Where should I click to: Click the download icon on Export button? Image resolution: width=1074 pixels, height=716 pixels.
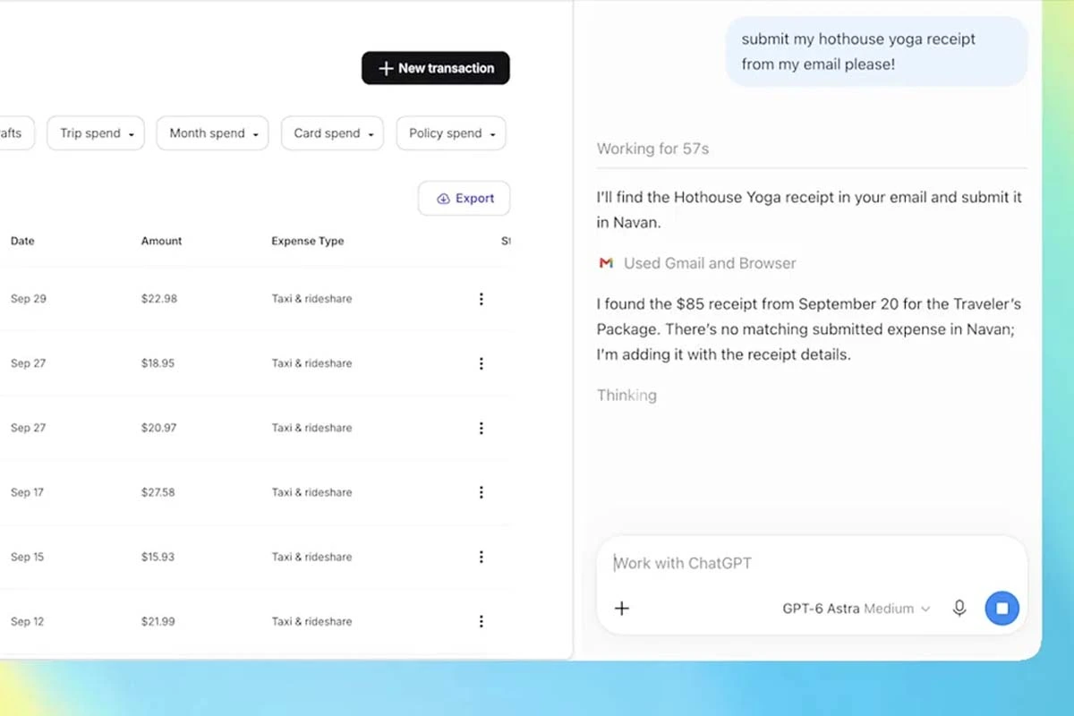(x=443, y=199)
